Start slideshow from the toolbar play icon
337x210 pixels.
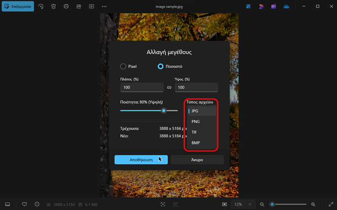tap(91, 7)
